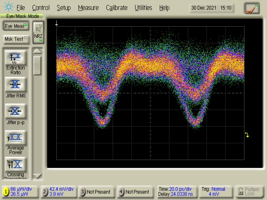Open the Measure menu
The height and width of the screenshot is (200, 267).
point(88,7)
